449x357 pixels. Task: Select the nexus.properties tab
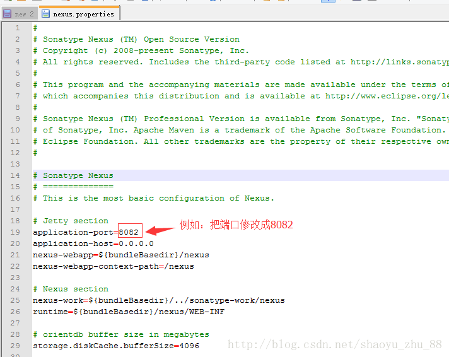pos(79,13)
